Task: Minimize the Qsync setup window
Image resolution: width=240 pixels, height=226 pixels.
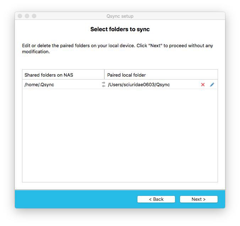Action: pyautogui.click(x=27, y=16)
